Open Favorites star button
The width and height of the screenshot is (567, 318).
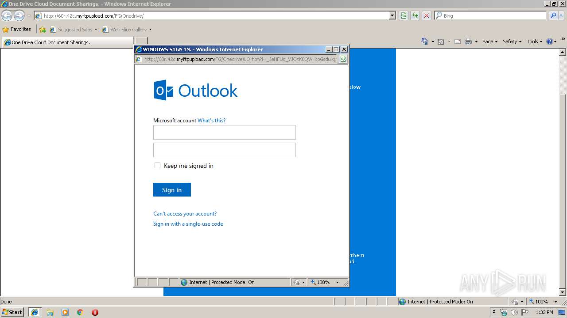(x=17, y=29)
